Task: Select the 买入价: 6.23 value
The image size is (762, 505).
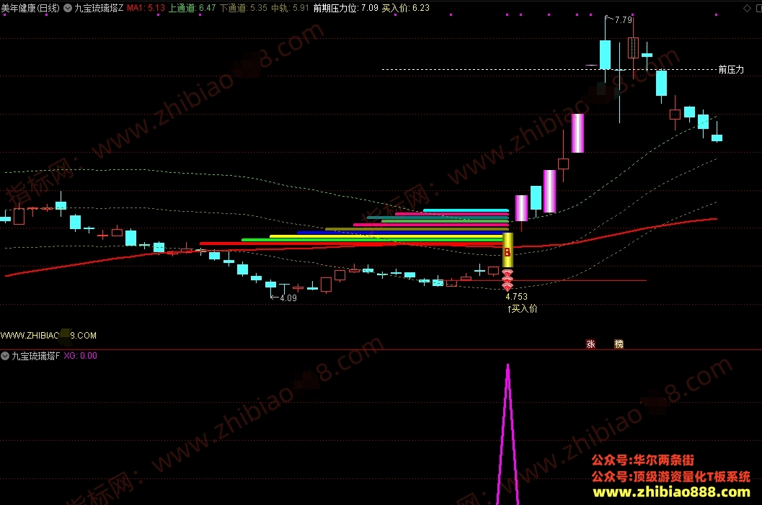Action: click(406, 8)
